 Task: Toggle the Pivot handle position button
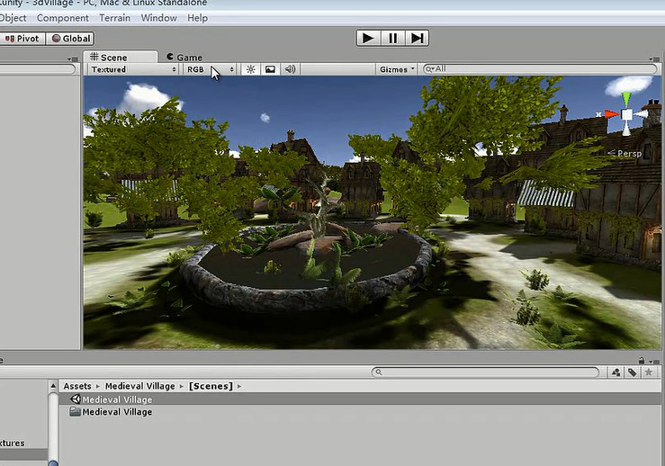(22, 39)
